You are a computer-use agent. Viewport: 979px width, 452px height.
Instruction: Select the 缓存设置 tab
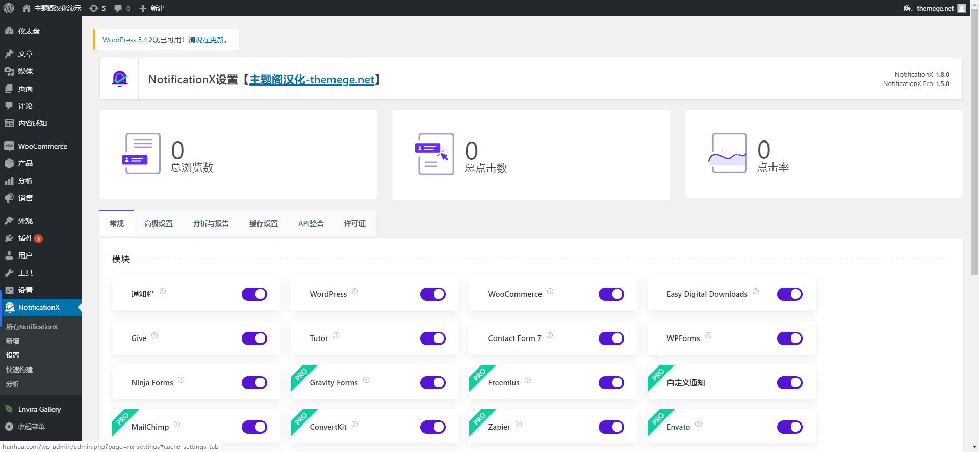pos(264,223)
